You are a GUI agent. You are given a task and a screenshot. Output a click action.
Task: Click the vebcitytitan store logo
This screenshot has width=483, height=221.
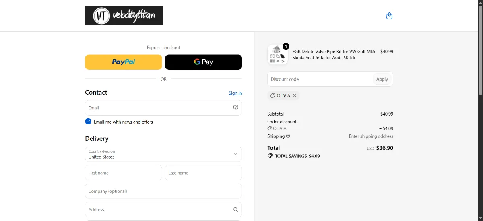[x=124, y=16]
